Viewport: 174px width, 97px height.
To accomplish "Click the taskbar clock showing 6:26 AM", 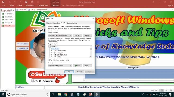I will pos(163,95).
